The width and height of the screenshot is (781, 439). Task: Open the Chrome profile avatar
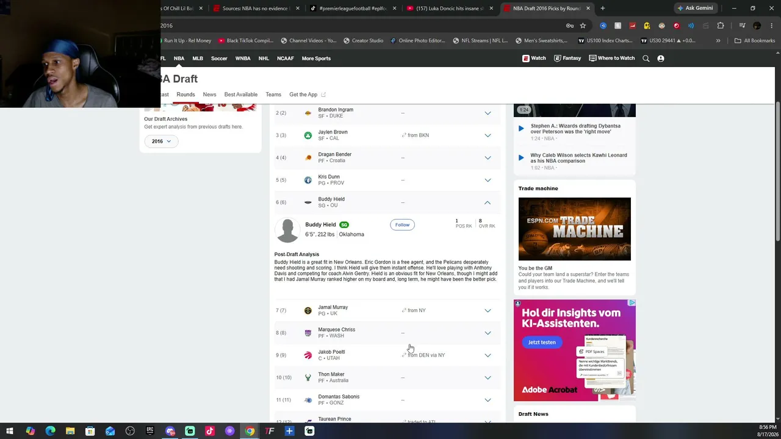pos(757,26)
